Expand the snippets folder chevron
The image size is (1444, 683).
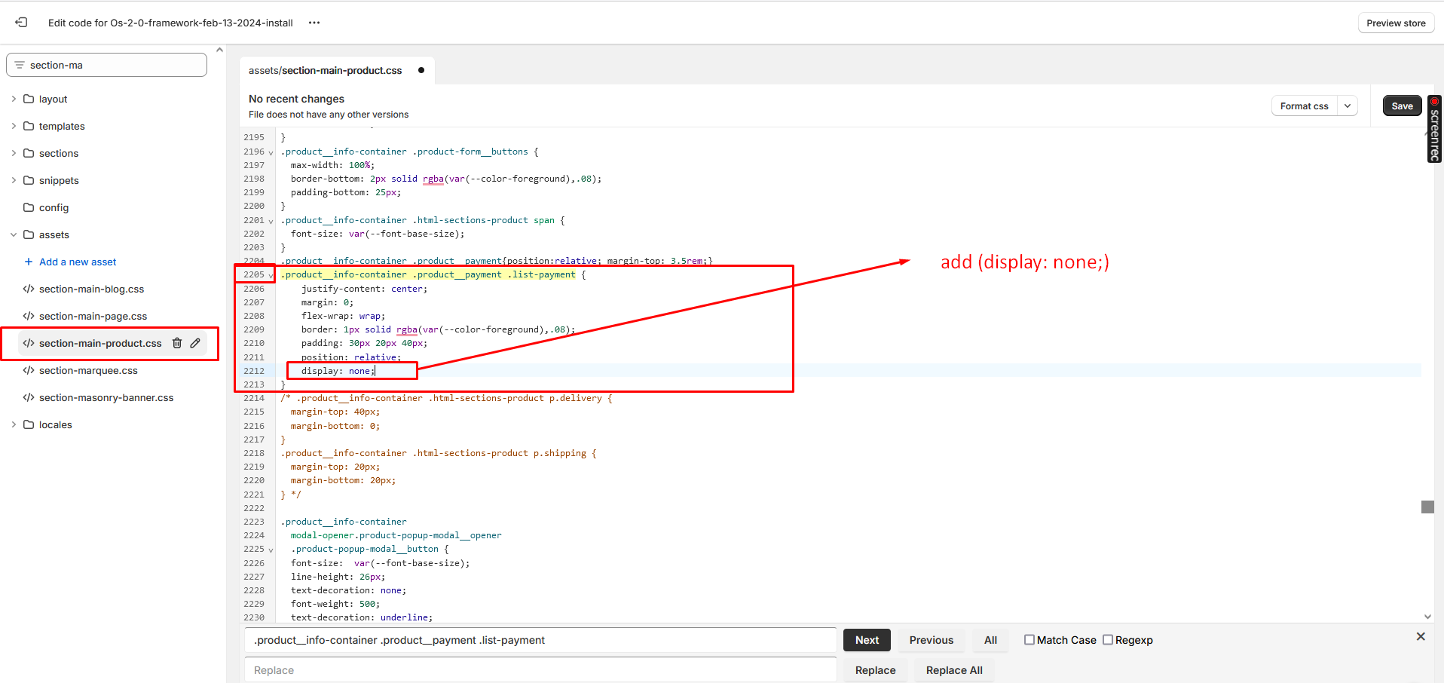[14, 180]
